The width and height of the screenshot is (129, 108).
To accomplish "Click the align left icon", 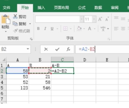I will (x=116, y=28).
